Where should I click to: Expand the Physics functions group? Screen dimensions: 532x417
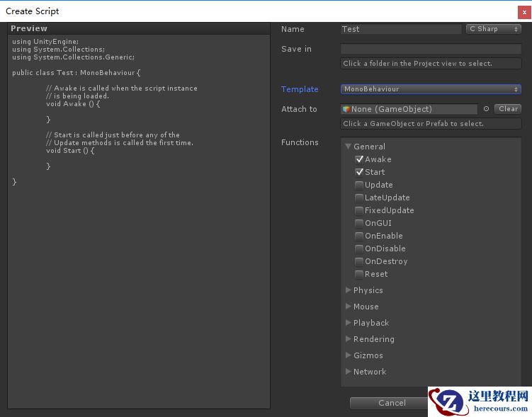[348, 290]
